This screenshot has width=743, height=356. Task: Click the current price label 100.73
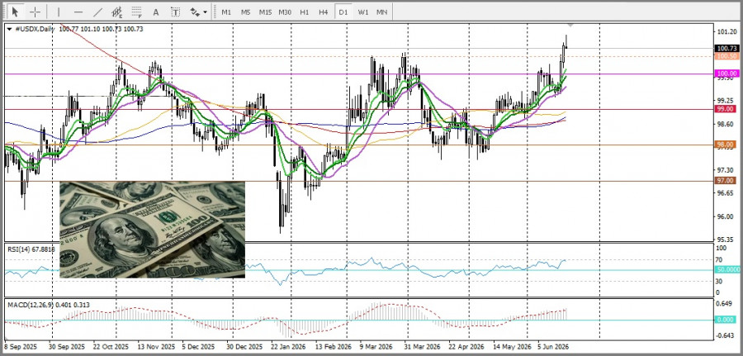(726, 49)
